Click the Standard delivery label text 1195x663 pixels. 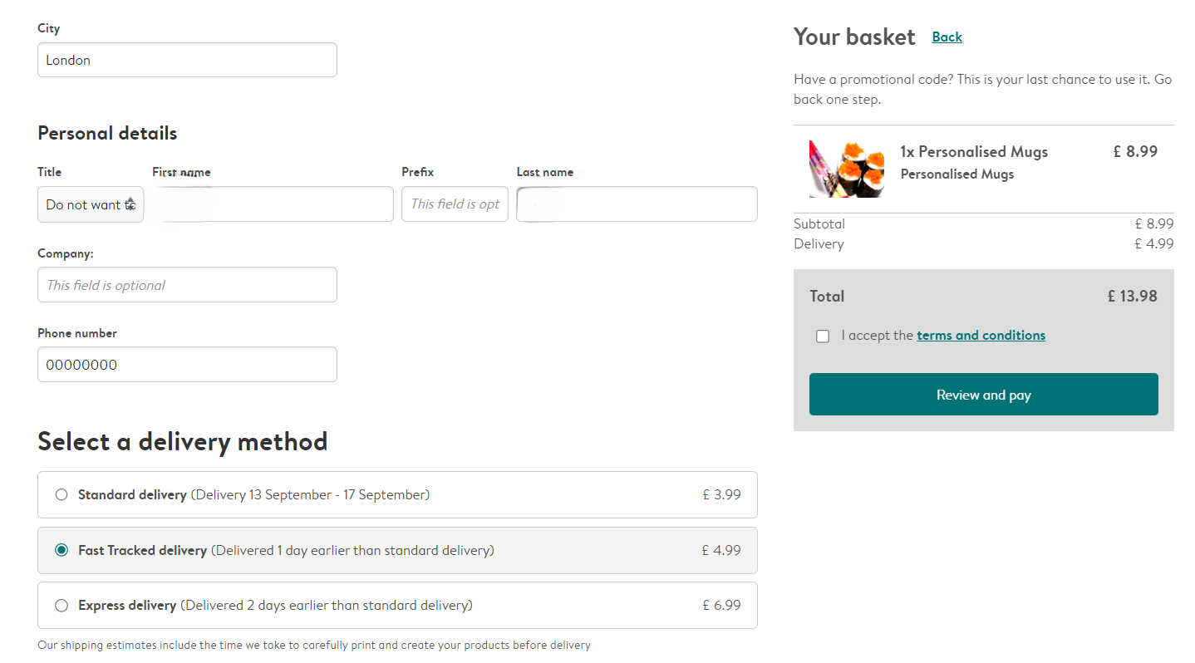[x=132, y=495]
